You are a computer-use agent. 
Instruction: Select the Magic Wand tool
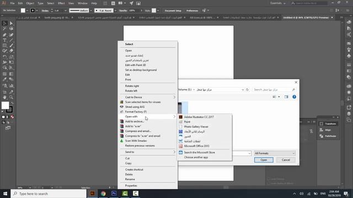coord(4,29)
